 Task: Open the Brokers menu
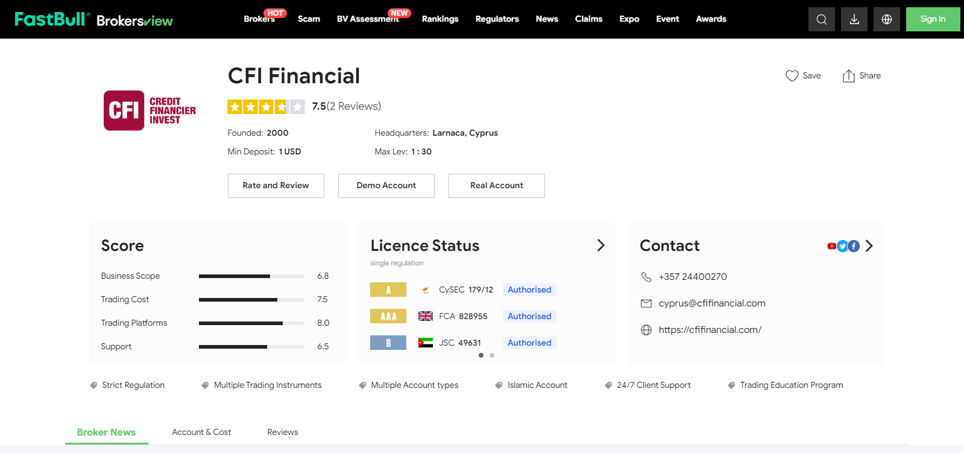tap(259, 19)
